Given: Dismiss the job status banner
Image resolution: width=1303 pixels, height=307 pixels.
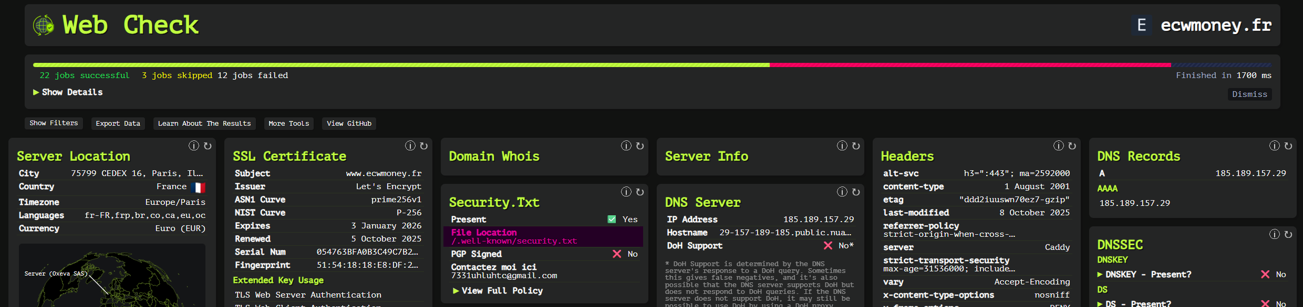Looking at the screenshot, I should tap(1249, 94).
